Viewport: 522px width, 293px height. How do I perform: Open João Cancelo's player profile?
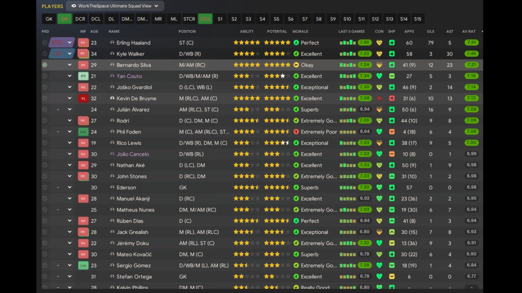(x=133, y=154)
